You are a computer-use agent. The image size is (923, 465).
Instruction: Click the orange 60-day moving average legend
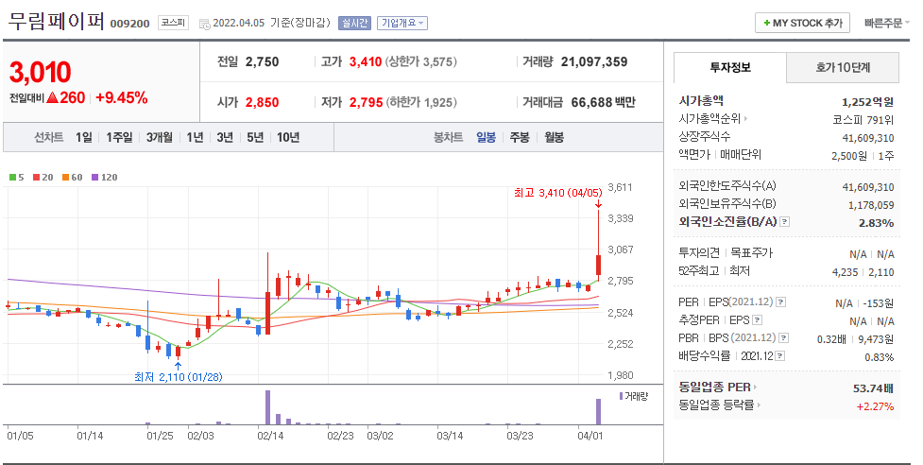pyautogui.click(x=72, y=177)
